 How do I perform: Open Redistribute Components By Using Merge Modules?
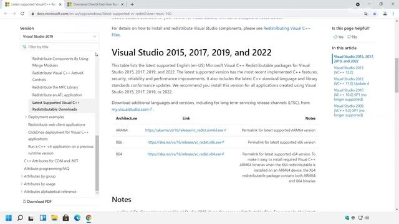coord(60,62)
